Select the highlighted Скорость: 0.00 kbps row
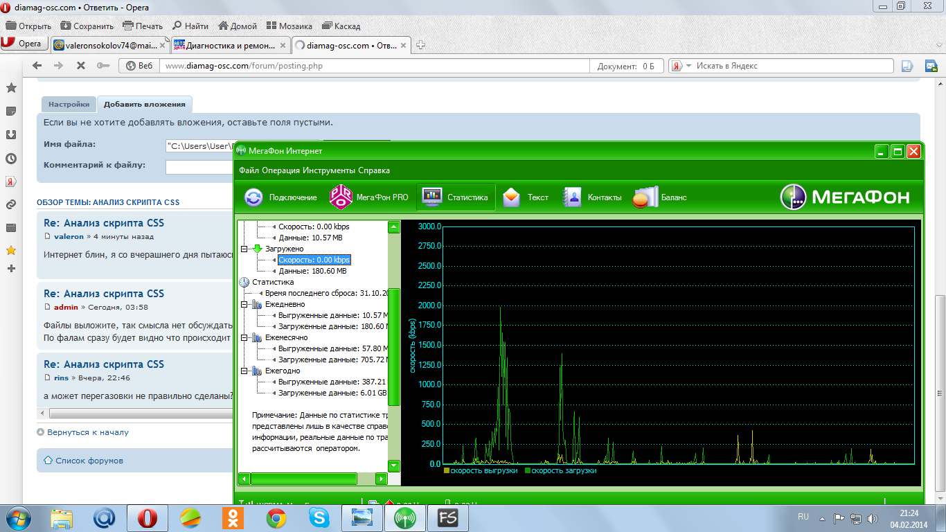Image resolution: width=946 pixels, height=532 pixels. pos(314,260)
